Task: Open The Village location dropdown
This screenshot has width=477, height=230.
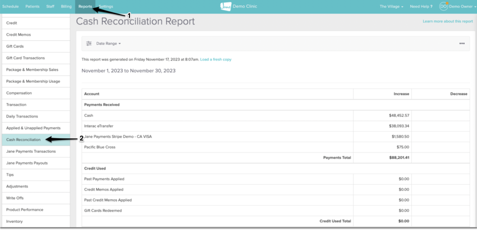Action: click(391, 6)
